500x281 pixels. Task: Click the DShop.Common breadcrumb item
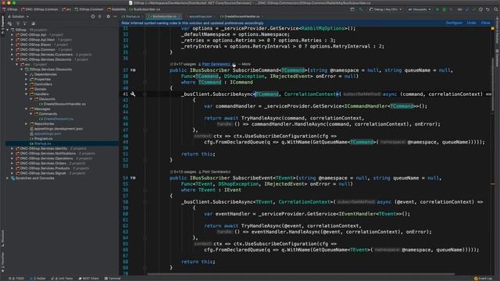(x=89, y=9)
